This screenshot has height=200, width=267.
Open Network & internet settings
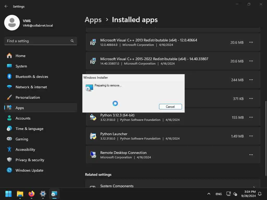tap(40, 87)
